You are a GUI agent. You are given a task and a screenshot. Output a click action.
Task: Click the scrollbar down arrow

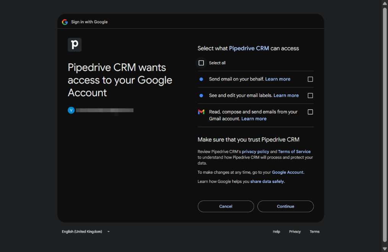(385, 249)
